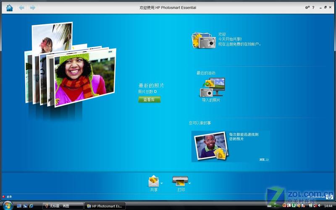Open Help with the question mark
The height and width of the screenshot is (210, 336).
[313, 8]
